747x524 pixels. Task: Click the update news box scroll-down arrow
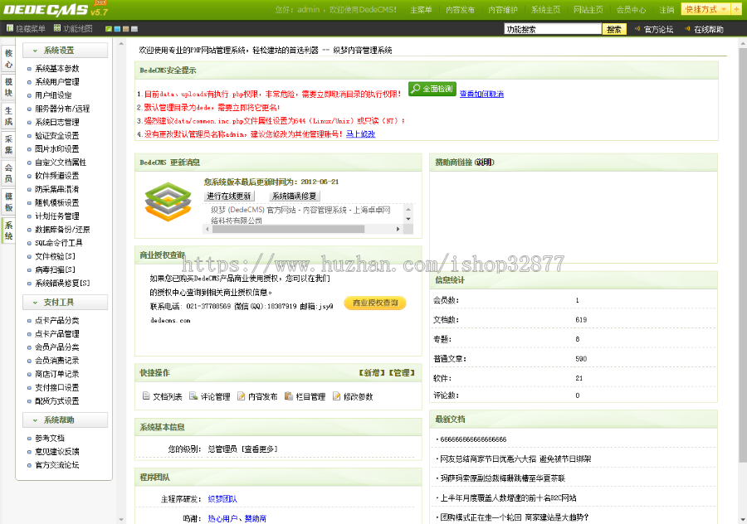(x=408, y=219)
